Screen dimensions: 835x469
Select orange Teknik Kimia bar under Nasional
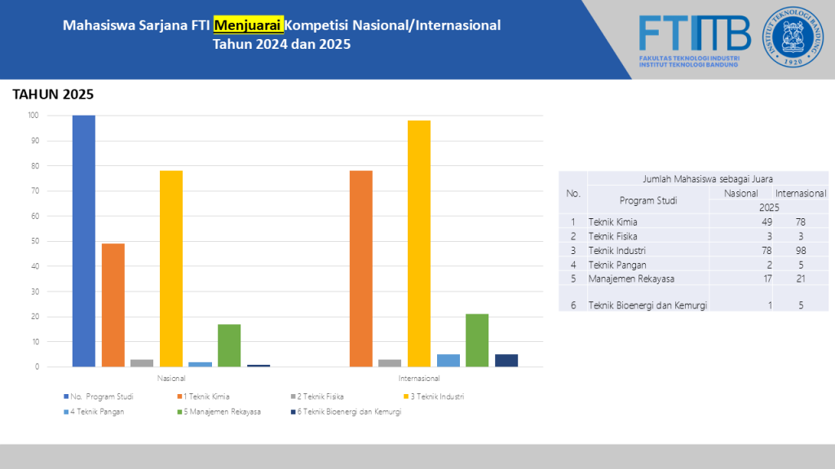[113, 305]
